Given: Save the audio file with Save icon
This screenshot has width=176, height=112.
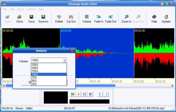Looking at the screenshot, I should pyautogui.click(x=31, y=19).
